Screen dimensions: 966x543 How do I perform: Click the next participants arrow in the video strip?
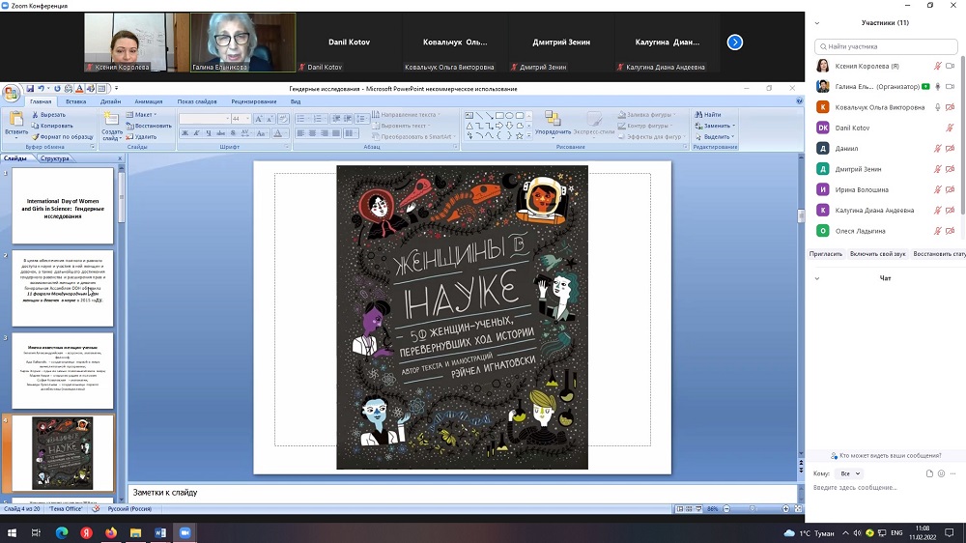(734, 42)
